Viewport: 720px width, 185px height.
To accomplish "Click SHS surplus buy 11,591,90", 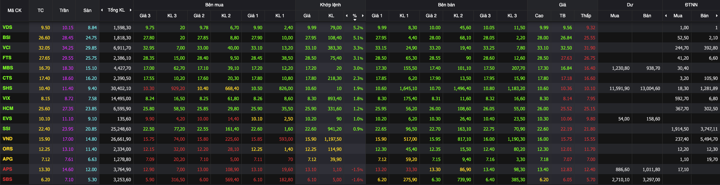I will pos(619,89).
